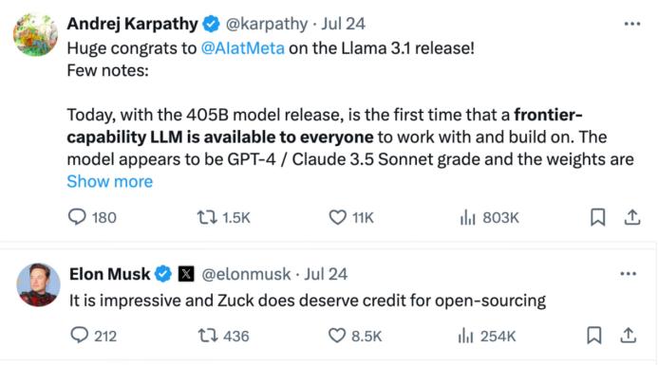This screenshot has height=365, width=658.
Task: Open reply icon on Elon Musk's tweet
Action: coord(80,336)
